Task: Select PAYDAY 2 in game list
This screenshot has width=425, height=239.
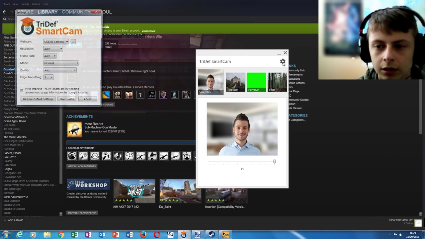Action: coord(10,157)
